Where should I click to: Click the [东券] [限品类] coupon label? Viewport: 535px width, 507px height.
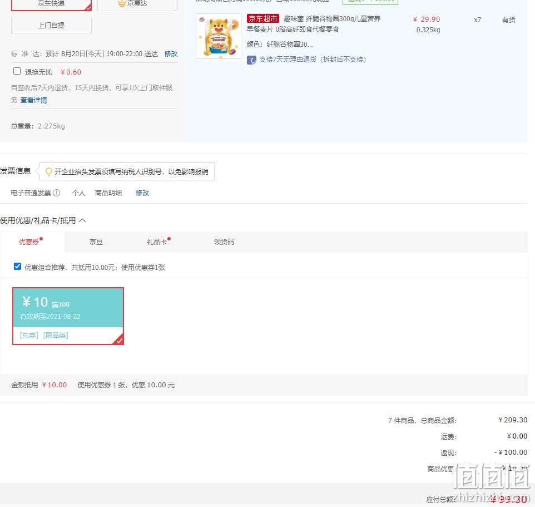[44, 336]
